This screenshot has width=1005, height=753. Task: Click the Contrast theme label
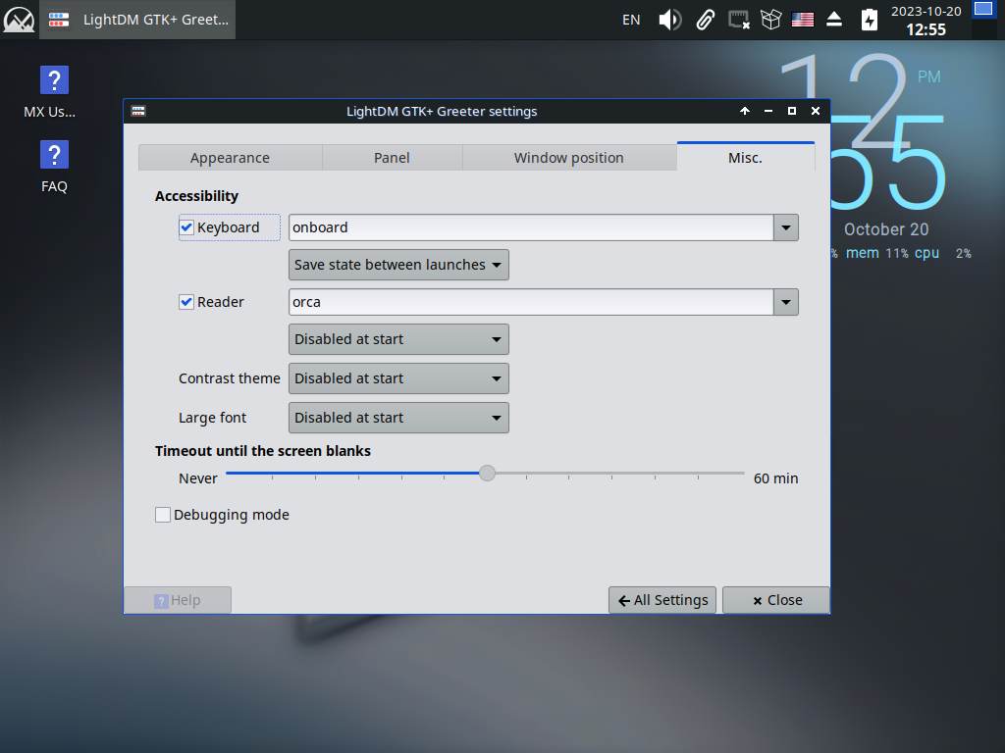coord(230,378)
